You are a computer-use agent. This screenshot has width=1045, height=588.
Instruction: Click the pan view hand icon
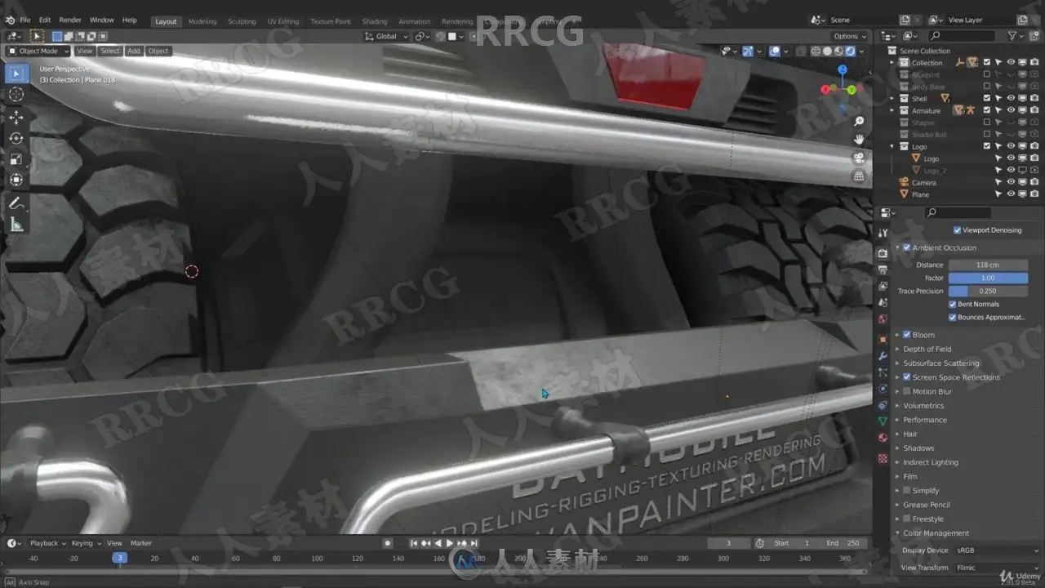pyautogui.click(x=859, y=139)
